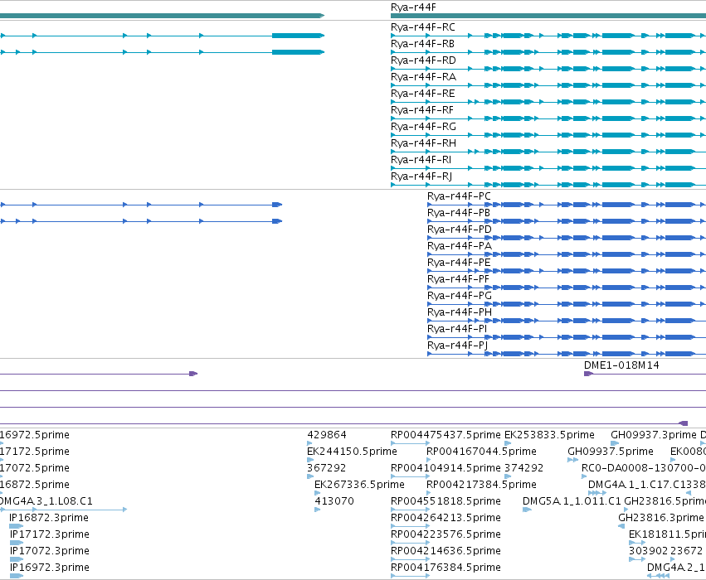Screen dimensions: 706x580
Task: Click the Rya-r44F-RF transcript label
Action: pos(422,110)
